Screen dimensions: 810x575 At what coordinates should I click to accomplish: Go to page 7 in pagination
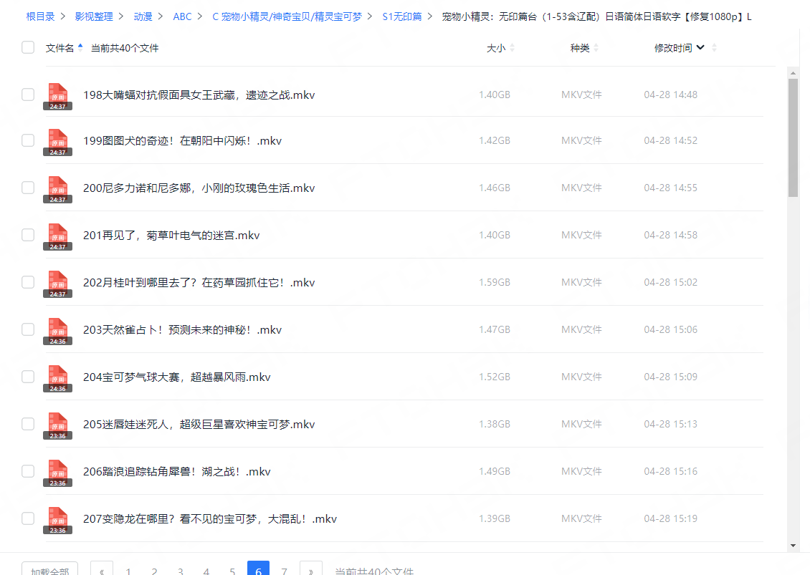(x=285, y=570)
